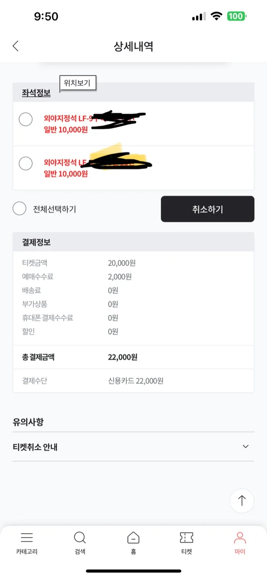This screenshot has height=578, width=267.
Task: Tap the Wi-Fi status icon
Action: point(217,16)
